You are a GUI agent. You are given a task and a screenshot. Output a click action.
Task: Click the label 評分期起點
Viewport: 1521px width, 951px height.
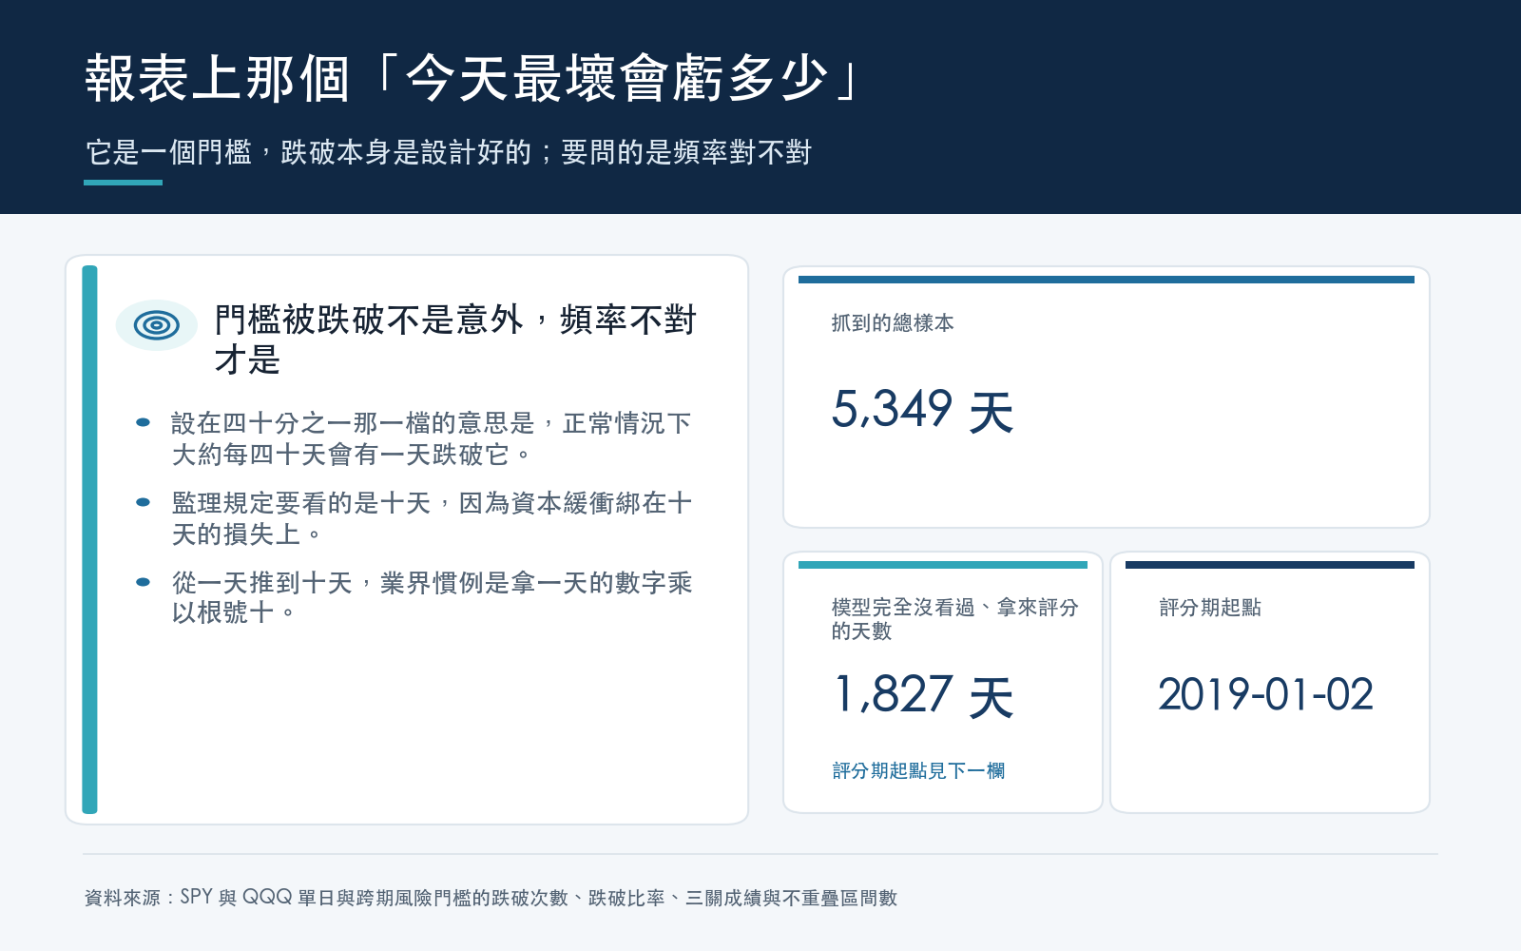click(1210, 608)
